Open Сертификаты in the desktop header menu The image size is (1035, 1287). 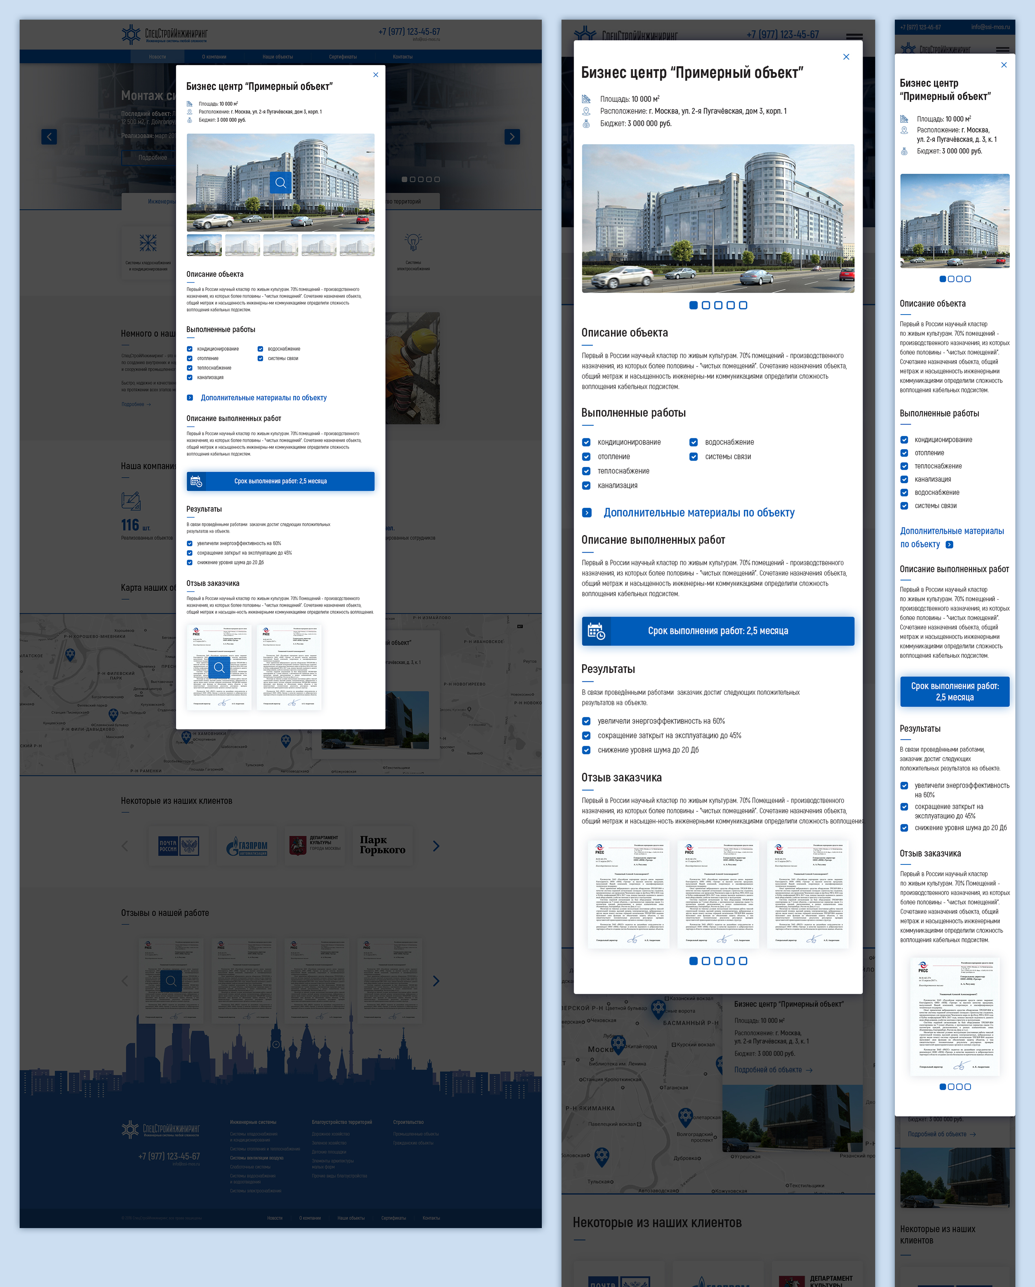click(x=343, y=57)
